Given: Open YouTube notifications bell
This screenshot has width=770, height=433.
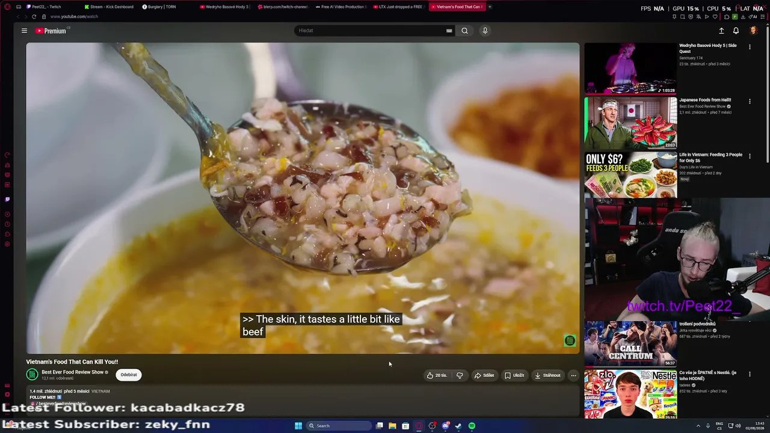Looking at the screenshot, I should pos(736,31).
